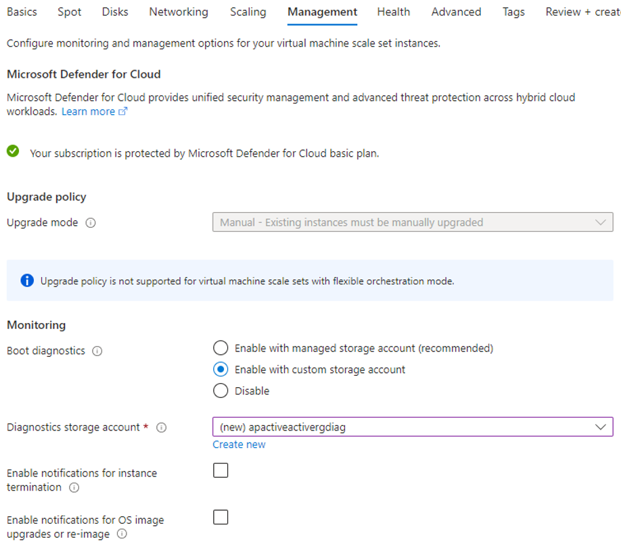Viewport: 621px width, 548px height.
Task: Select Enable with custom storage account option
Action: pyautogui.click(x=221, y=370)
